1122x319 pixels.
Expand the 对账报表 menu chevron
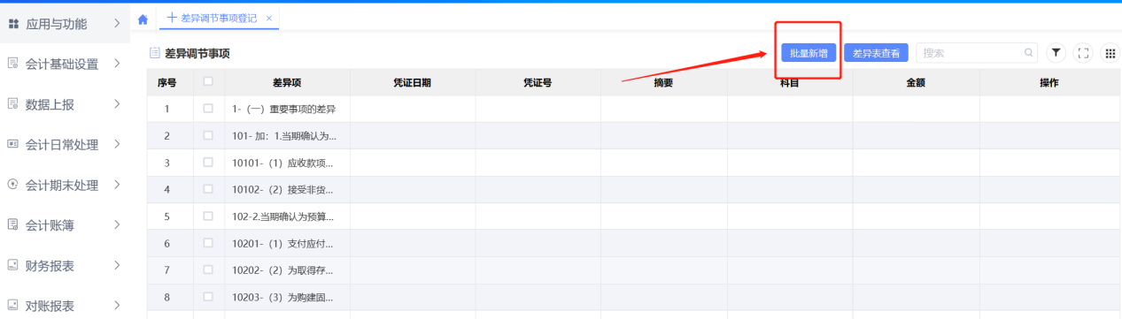(117, 306)
